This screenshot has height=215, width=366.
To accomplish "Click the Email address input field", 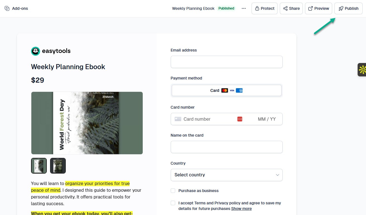I will [226, 62].
